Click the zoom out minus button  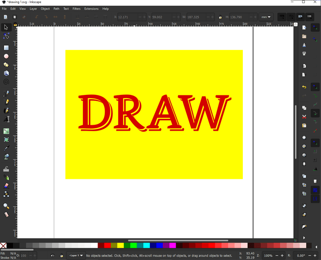(x=277, y=255)
